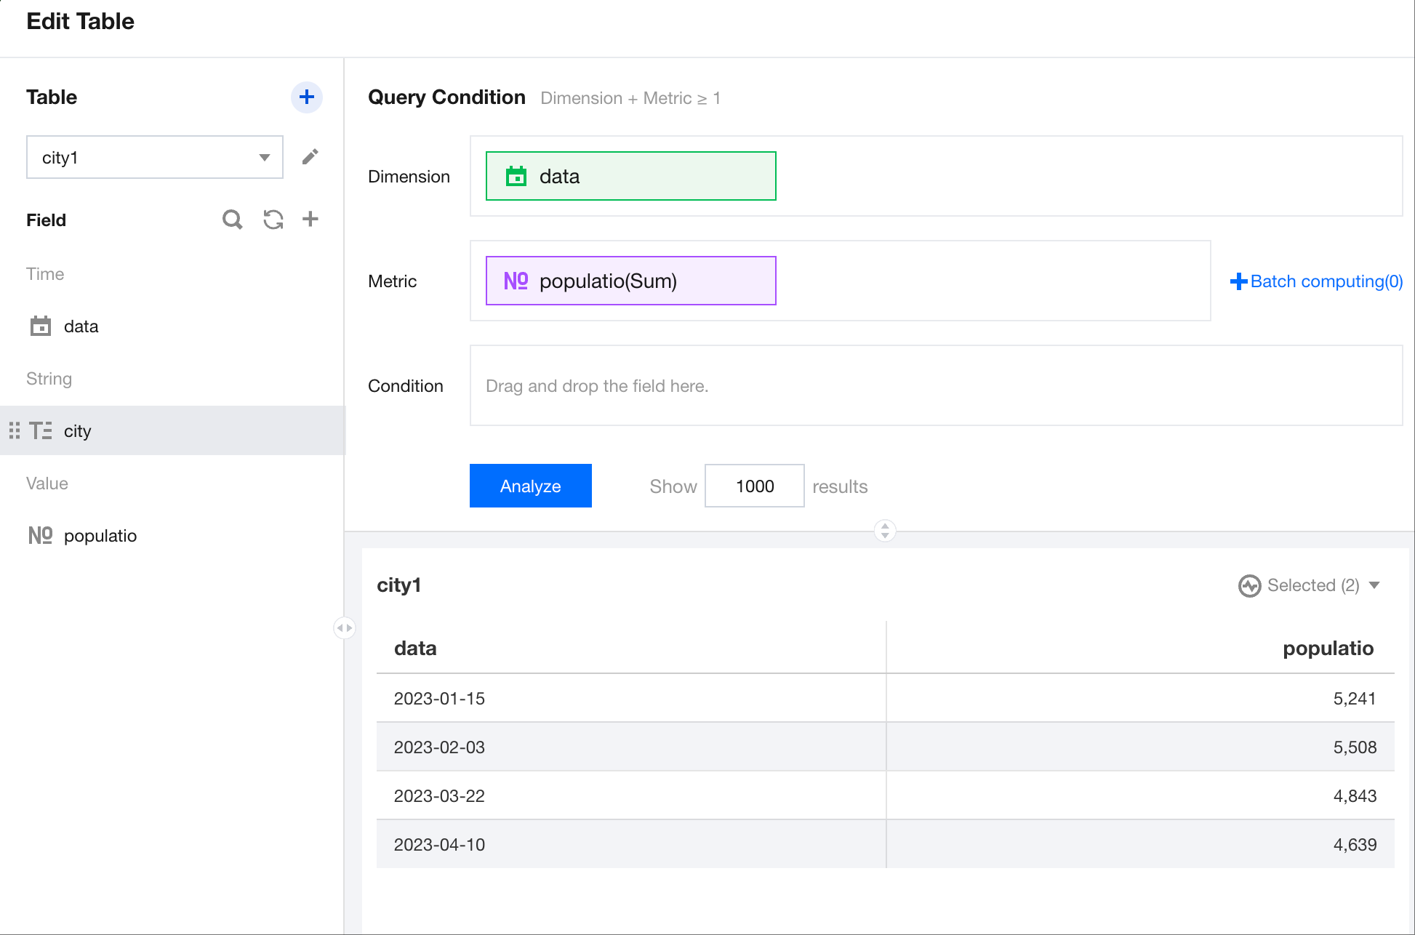Refresh fields with the sync icon

[273, 220]
